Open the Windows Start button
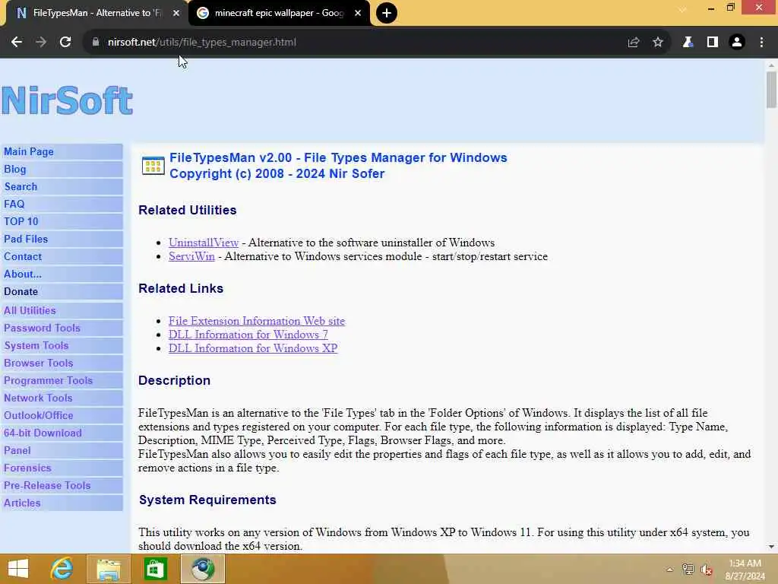This screenshot has height=584, width=778. tap(18, 569)
